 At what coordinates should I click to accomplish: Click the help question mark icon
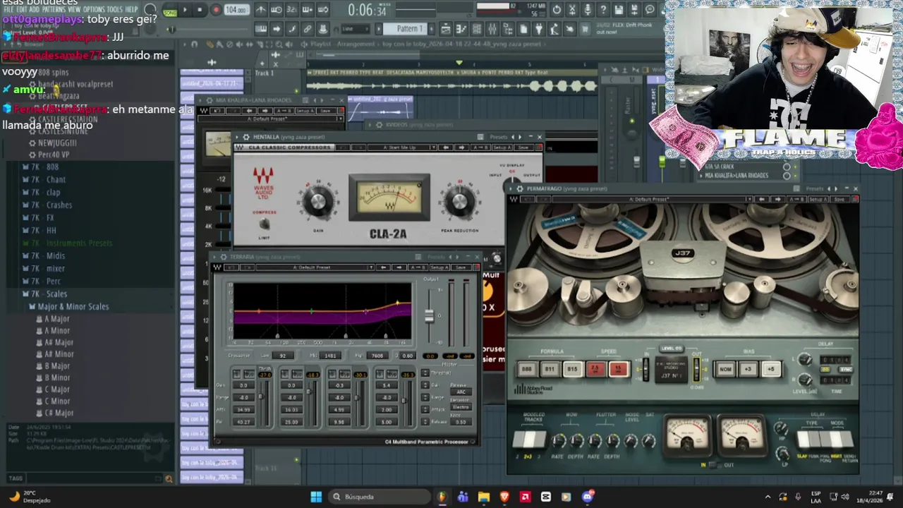[603, 9]
